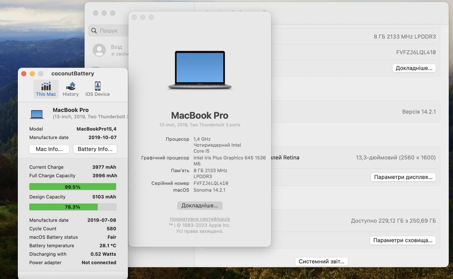Close the System Settings window
This screenshot has height=279, width=453.
[96, 13]
